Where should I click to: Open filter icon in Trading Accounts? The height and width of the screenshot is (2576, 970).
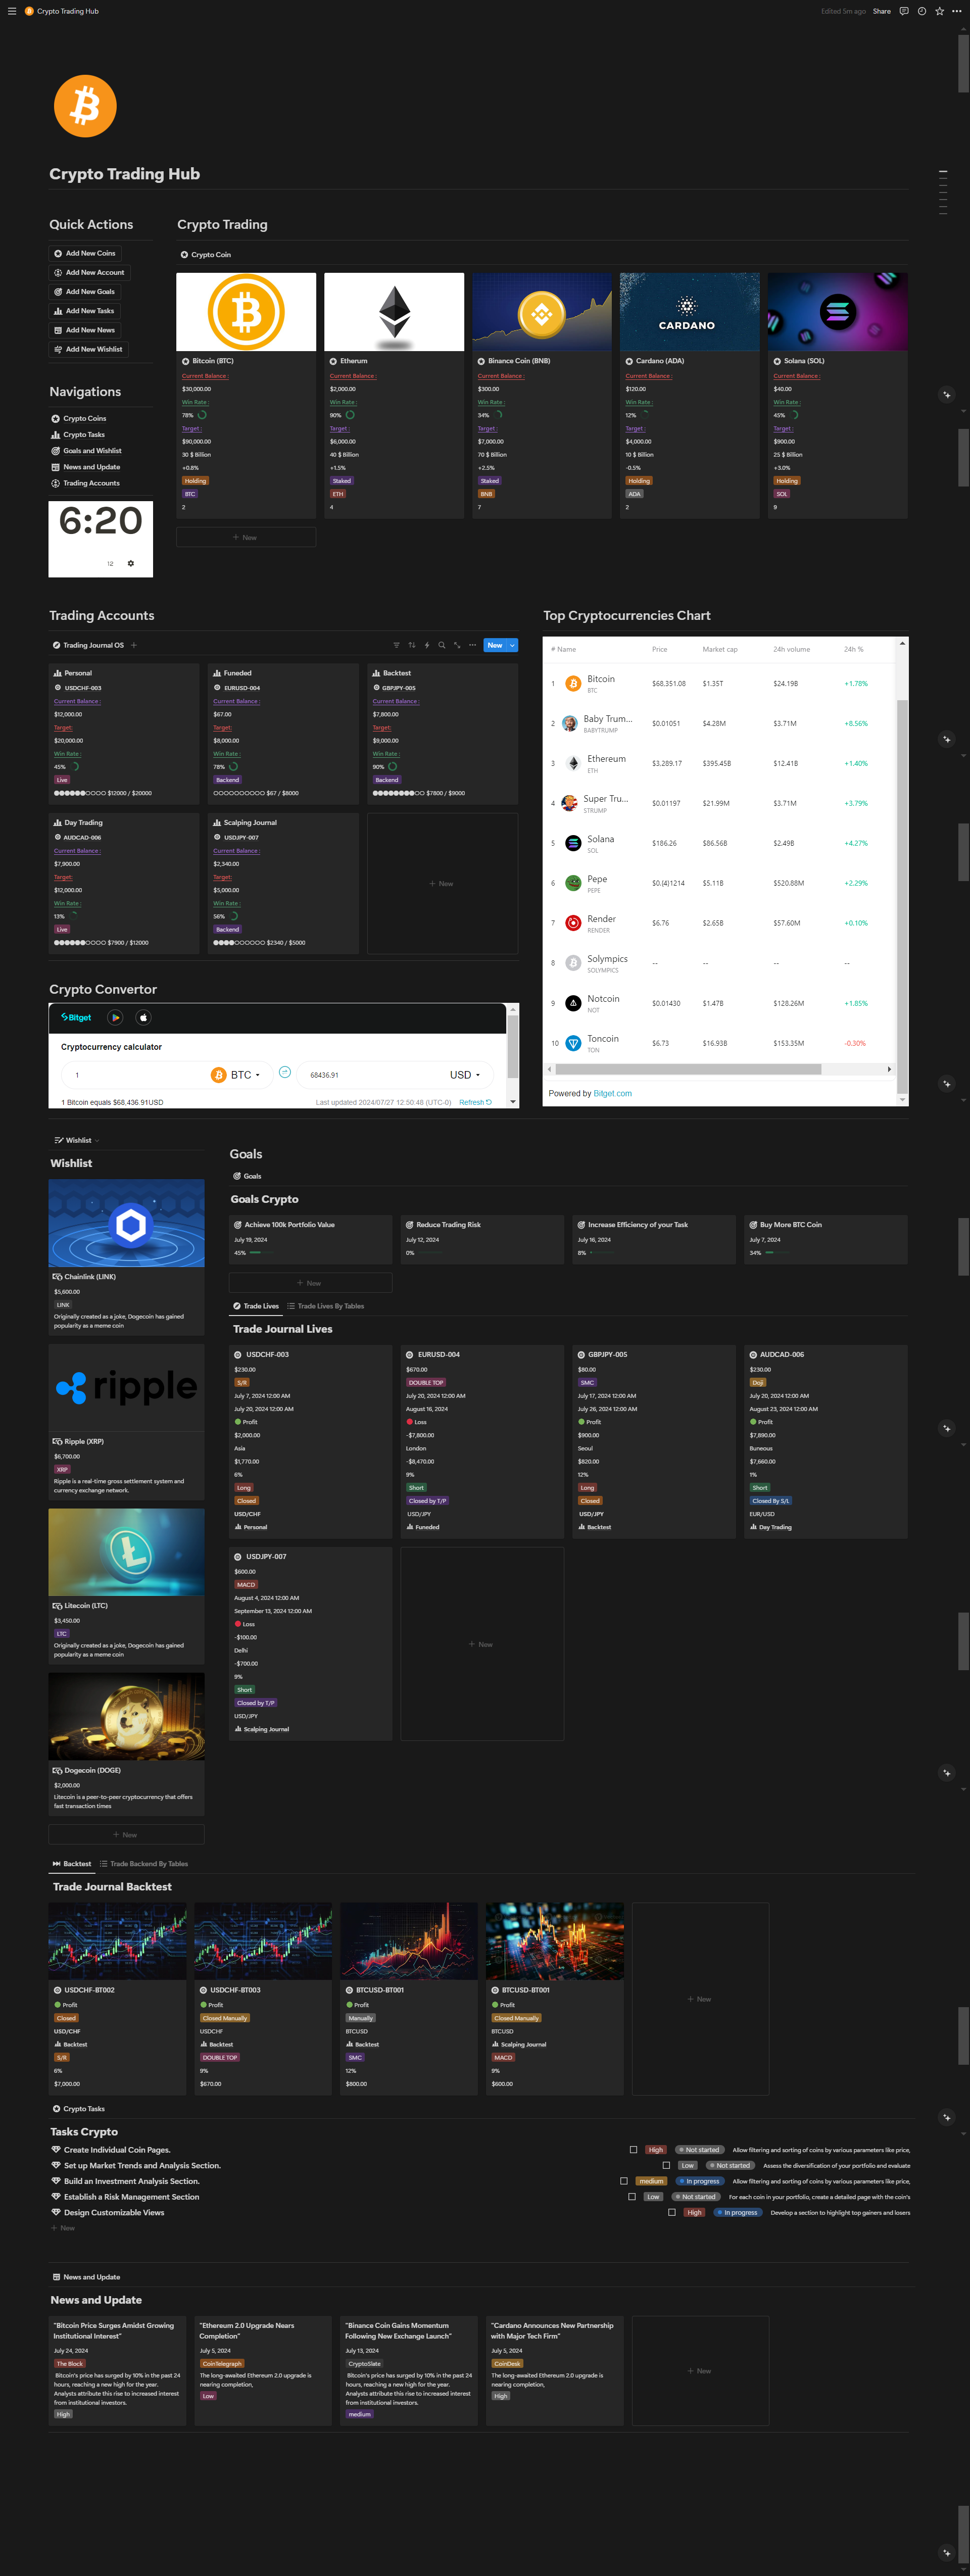[x=396, y=645]
